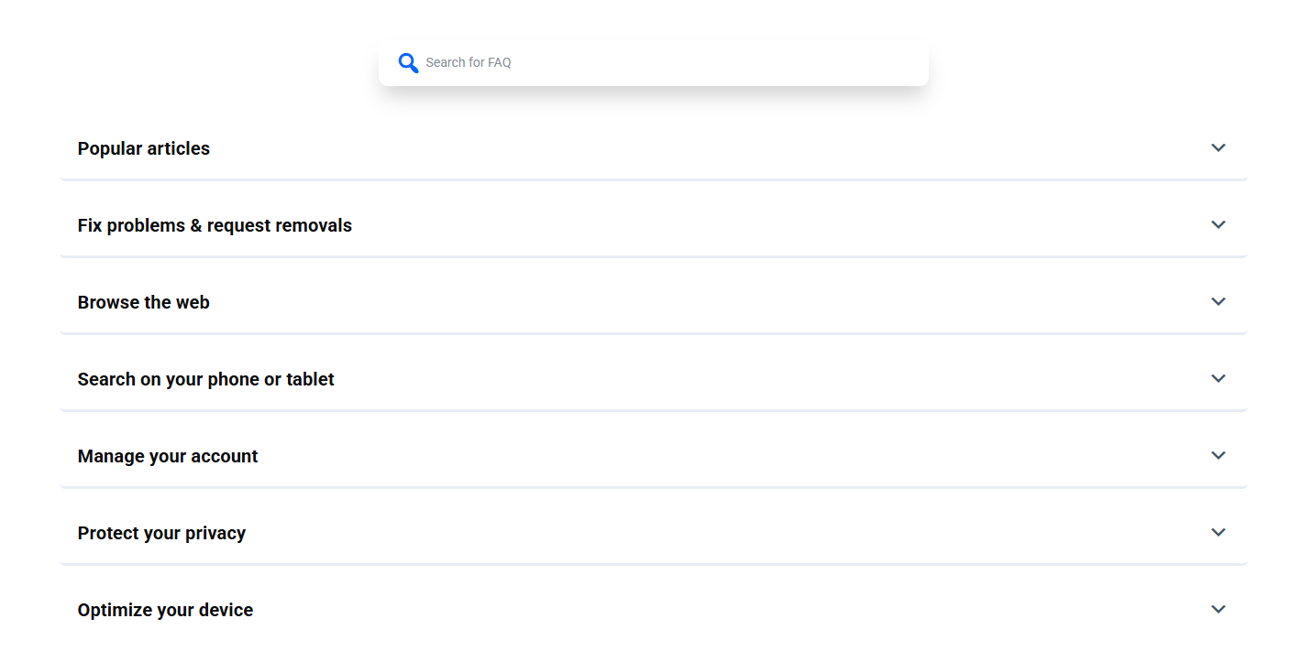Click the chevron arrow for Browse the web

point(1218,302)
